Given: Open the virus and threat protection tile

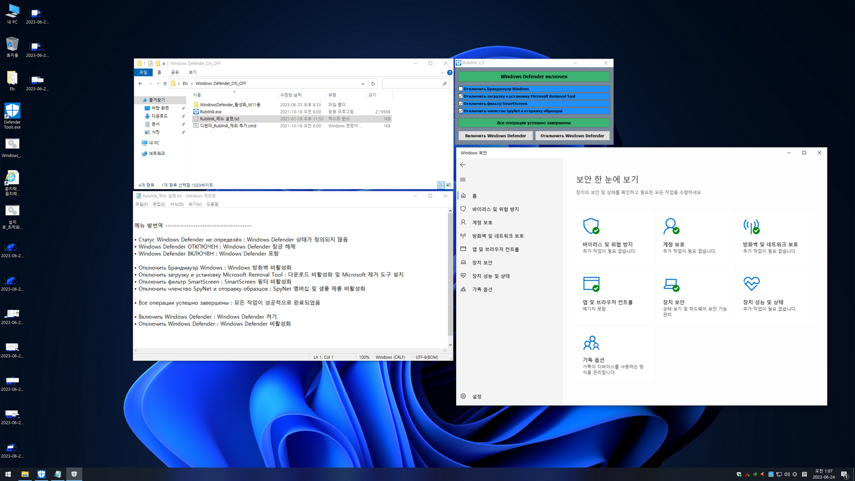Looking at the screenshot, I should [615, 237].
